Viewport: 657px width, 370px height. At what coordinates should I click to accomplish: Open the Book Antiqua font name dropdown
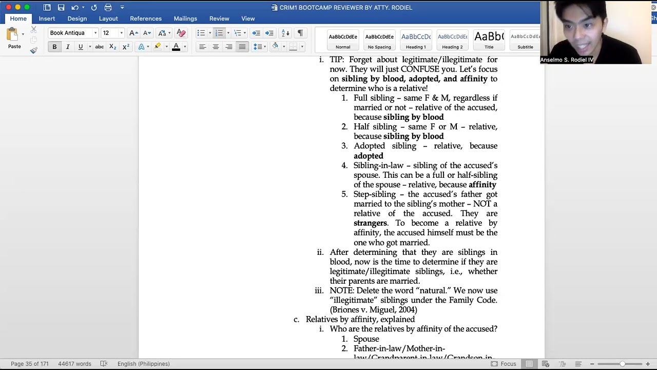95,33
